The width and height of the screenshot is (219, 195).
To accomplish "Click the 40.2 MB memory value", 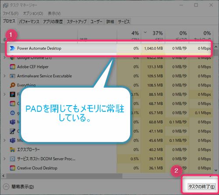I will click(x=156, y=149).
